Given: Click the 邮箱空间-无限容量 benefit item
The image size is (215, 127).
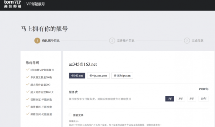Looking at the screenshot, I should tap(41, 114).
